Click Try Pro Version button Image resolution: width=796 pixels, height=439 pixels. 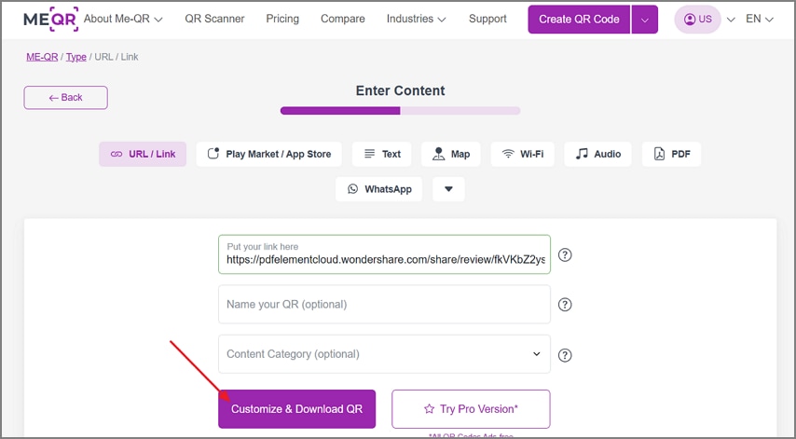[x=471, y=409]
